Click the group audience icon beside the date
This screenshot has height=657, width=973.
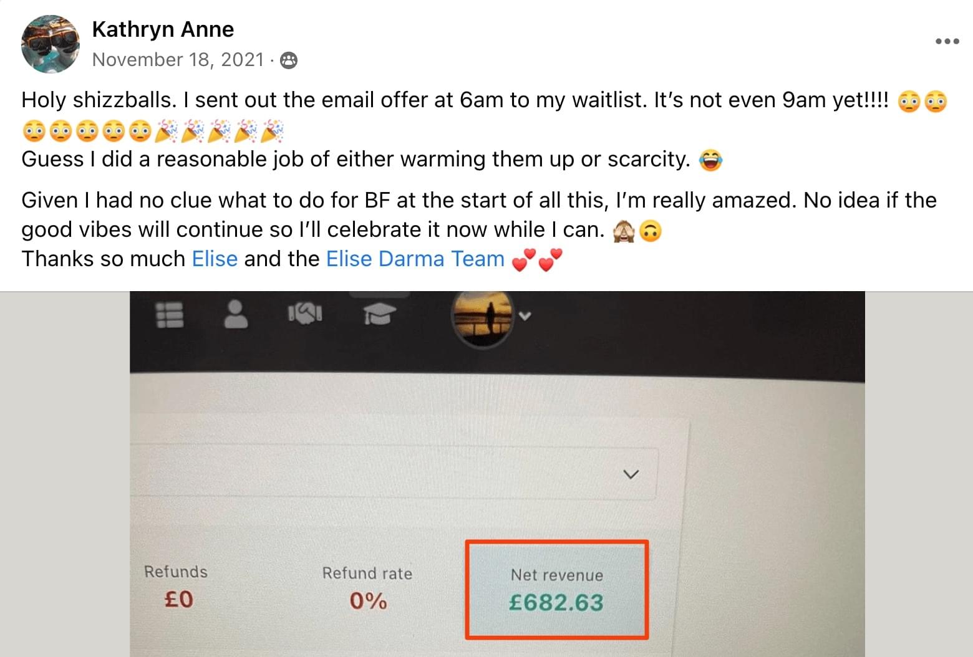click(289, 60)
